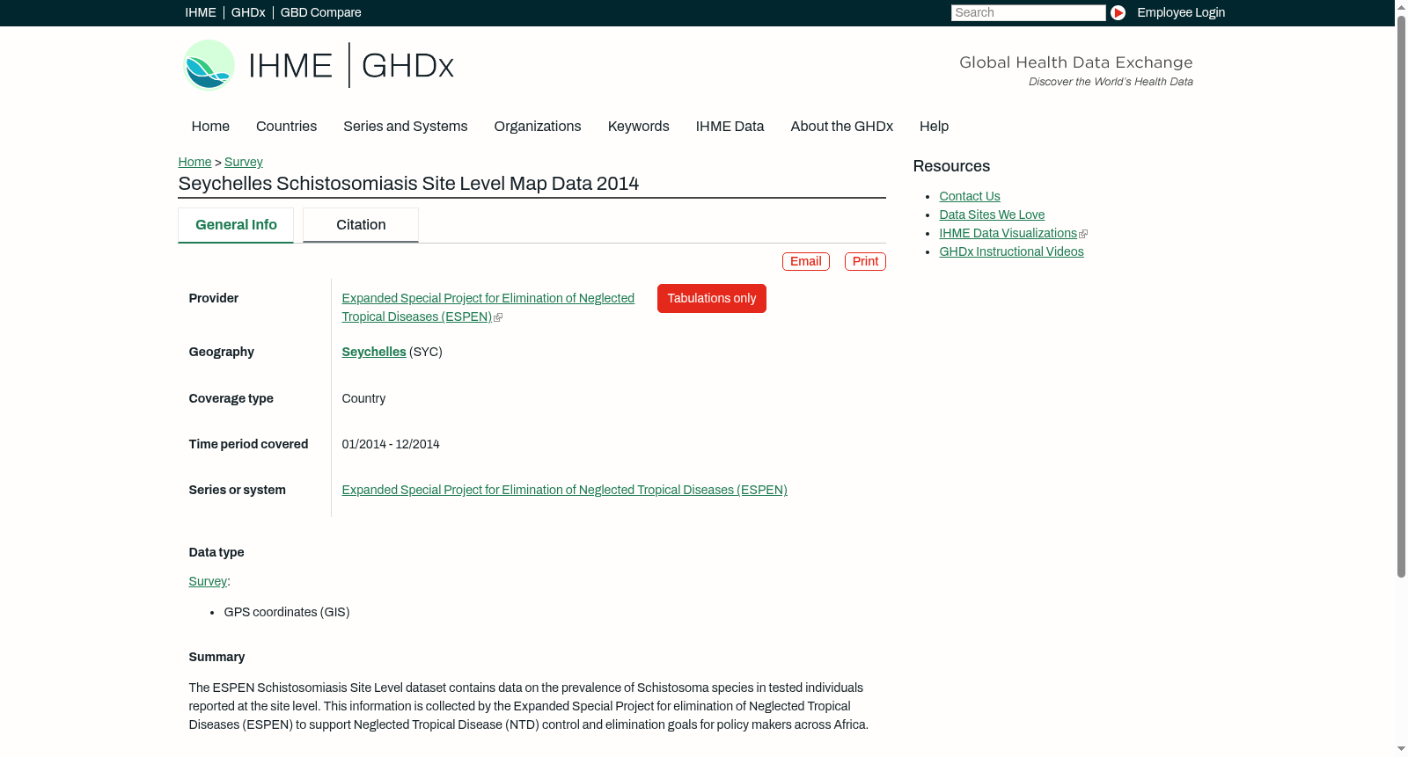The height and width of the screenshot is (757, 1408).
Task: Open ESPEN series or system link
Action: pyautogui.click(x=564, y=490)
